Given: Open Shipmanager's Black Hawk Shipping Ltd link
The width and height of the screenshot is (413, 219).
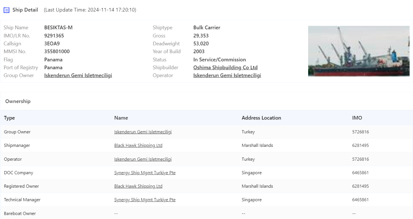Looking at the screenshot, I should click(138, 146).
